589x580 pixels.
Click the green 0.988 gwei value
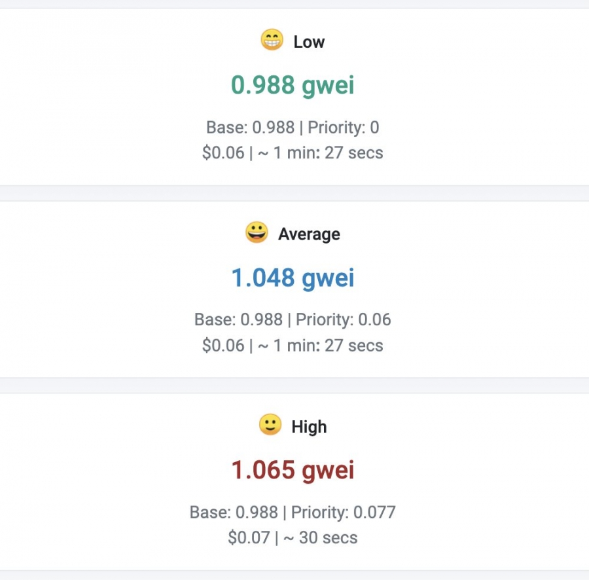click(x=293, y=86)
